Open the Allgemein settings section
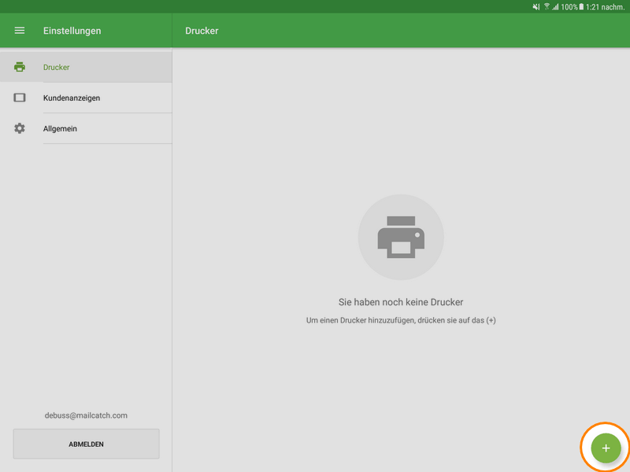Screen dimensions: 630x472 [x=60, y=129]
